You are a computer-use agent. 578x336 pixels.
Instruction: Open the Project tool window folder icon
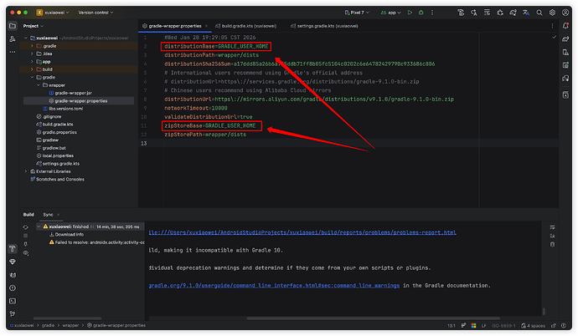point(13,26)
